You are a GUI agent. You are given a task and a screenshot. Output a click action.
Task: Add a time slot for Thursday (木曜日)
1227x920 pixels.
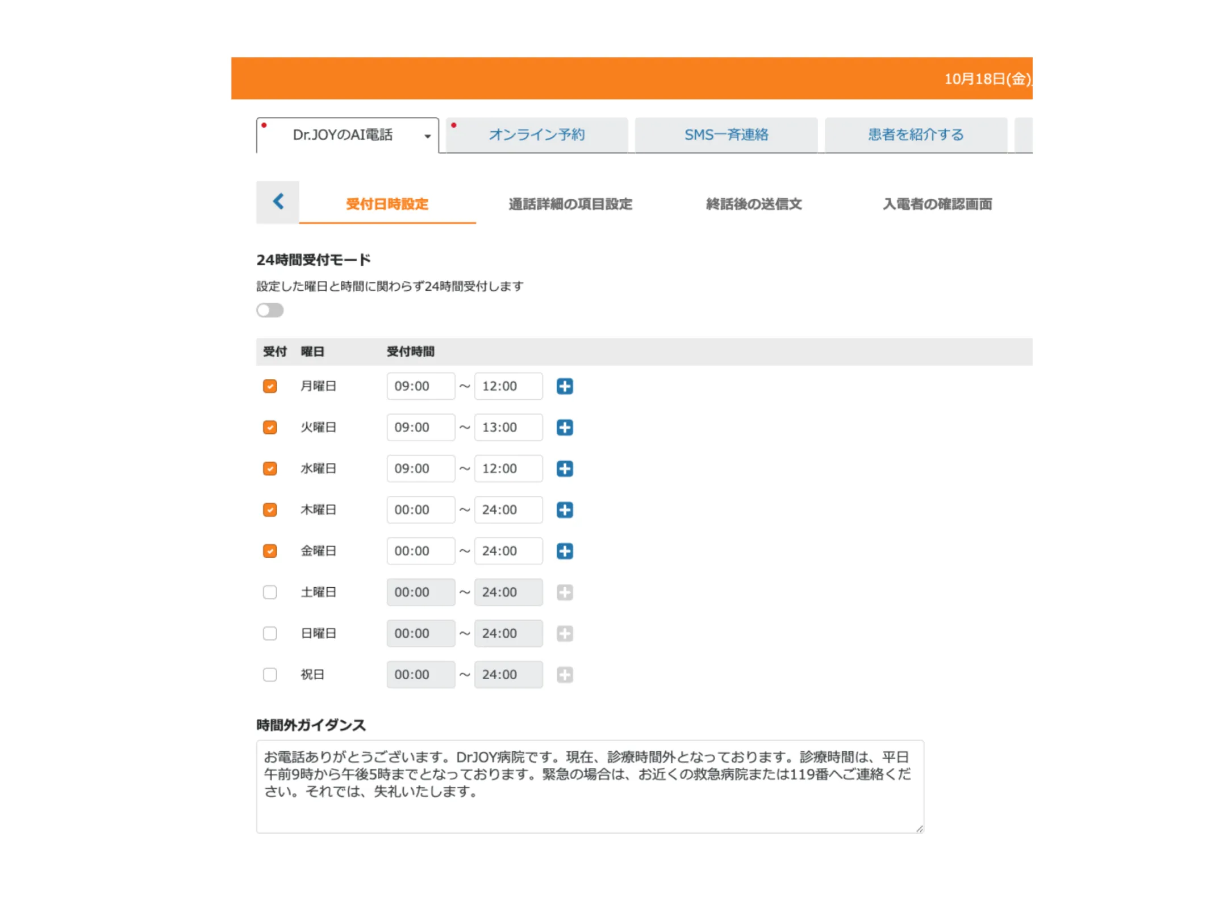564,510
